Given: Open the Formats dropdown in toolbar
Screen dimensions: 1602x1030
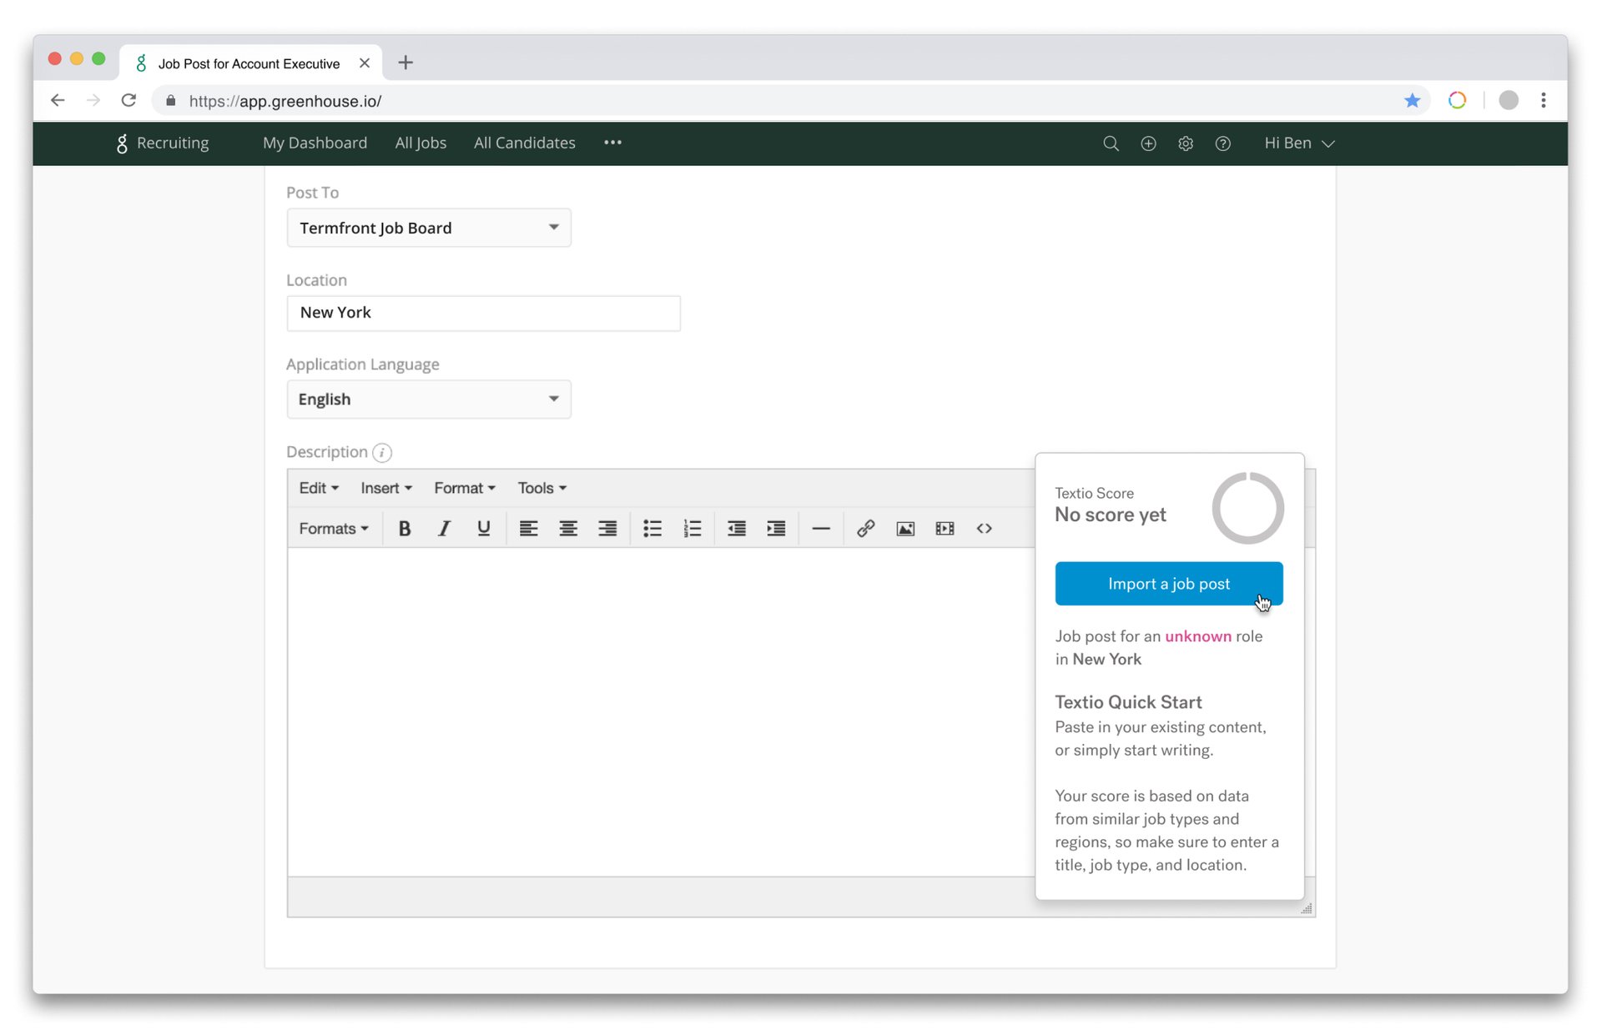Looking at the screenshot, I should tap(331, 529).
